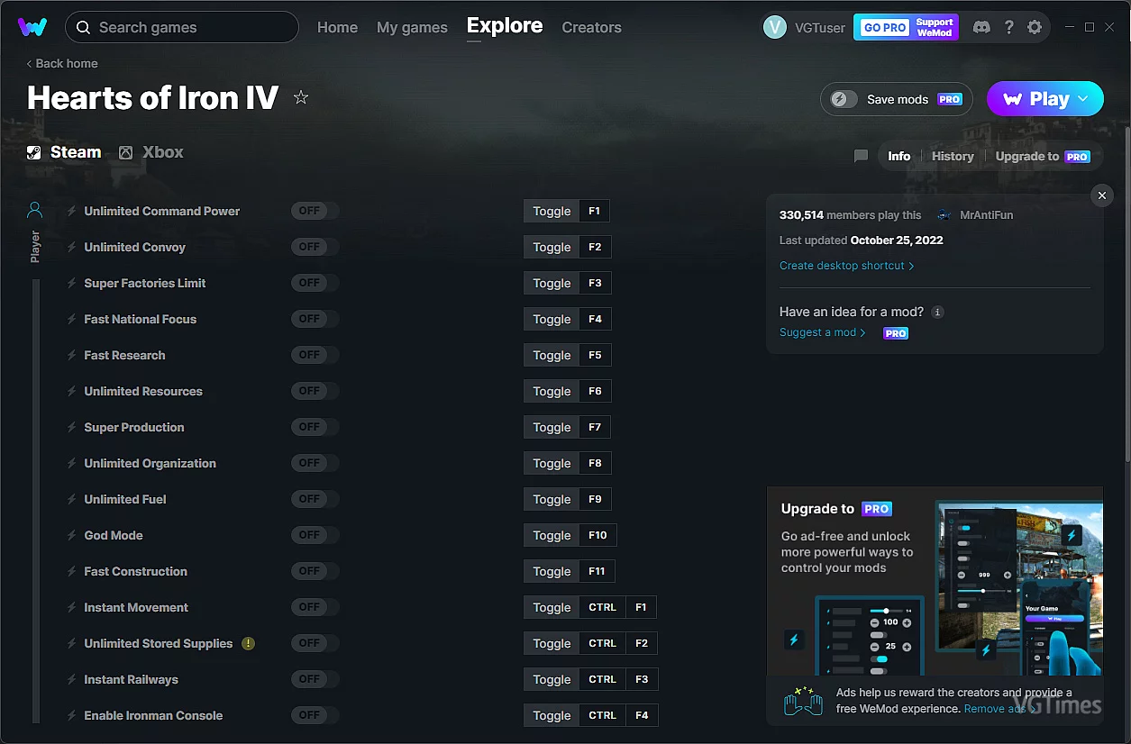Open the Creators tab
The image size is (1131, 744).
coord(591,27)
